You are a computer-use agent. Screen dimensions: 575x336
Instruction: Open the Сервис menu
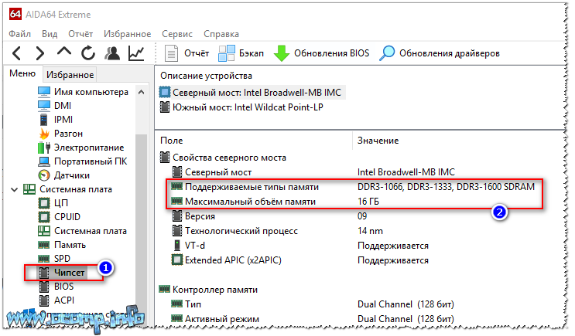pyautogui.click(x=177, y=34)
